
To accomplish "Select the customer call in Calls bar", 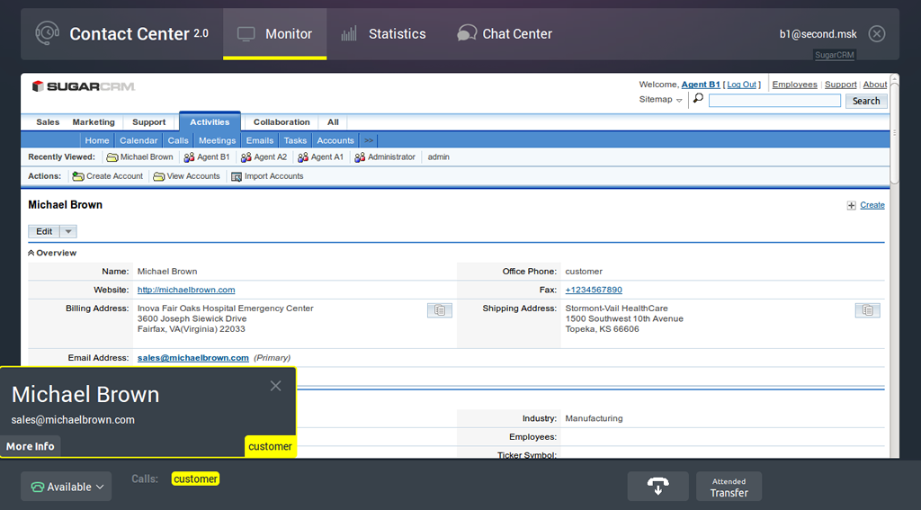I will point(195,479).
